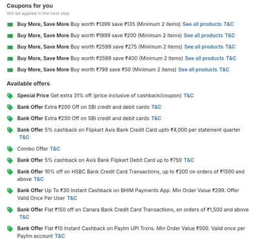This screenshot has width=259, height=246.
Task: Click coupon icon beside ₹3599 save ₹400 offer
Action: pyautogui.click(x=10, y=58)
